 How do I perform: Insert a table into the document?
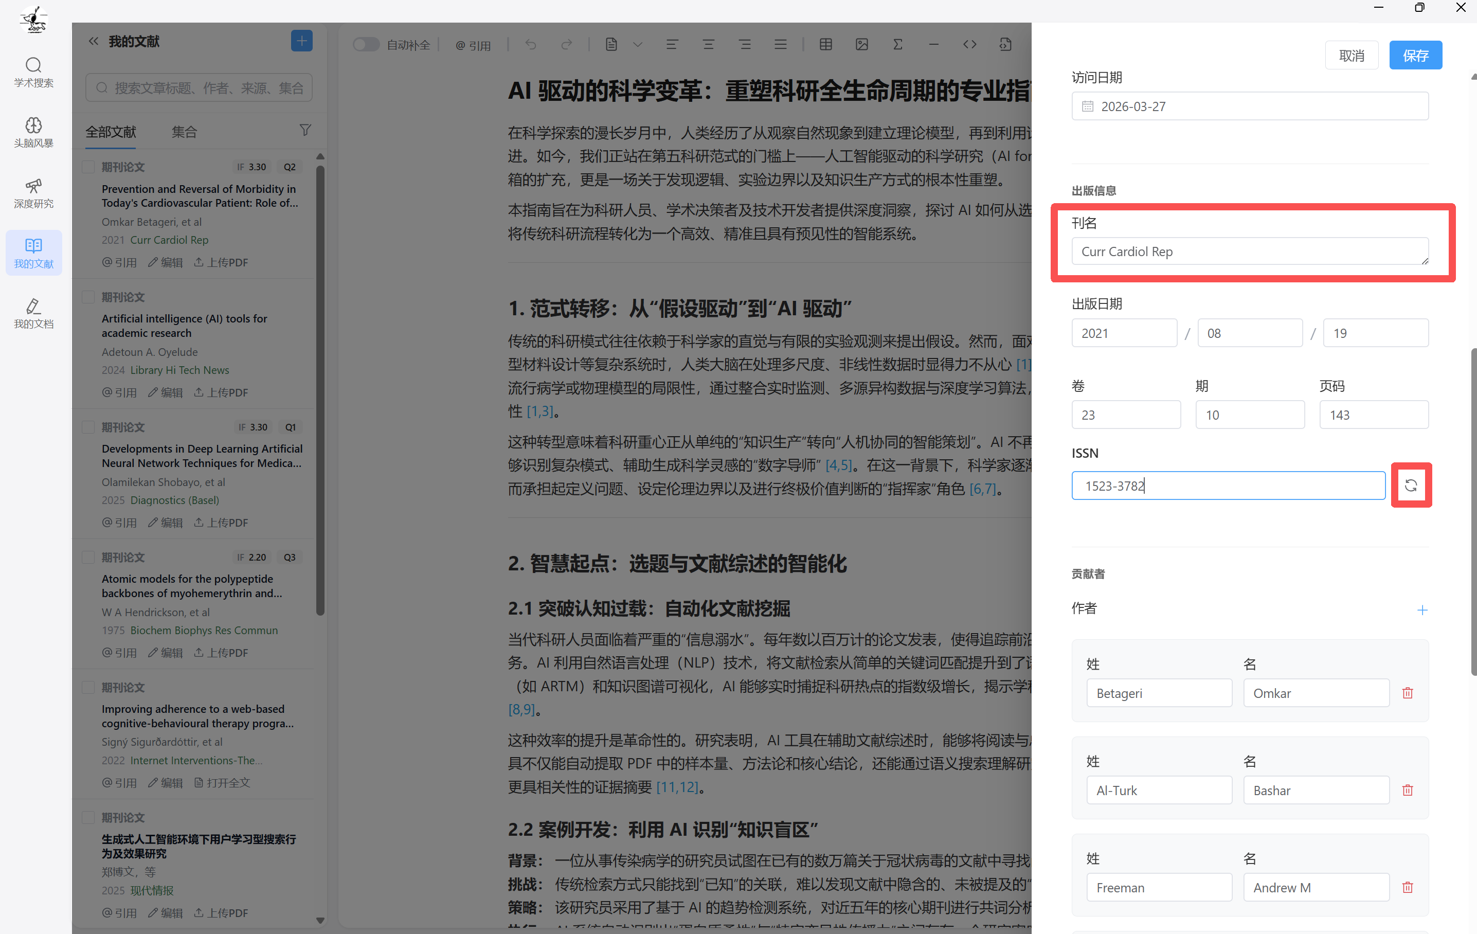(x=825, y=44)
